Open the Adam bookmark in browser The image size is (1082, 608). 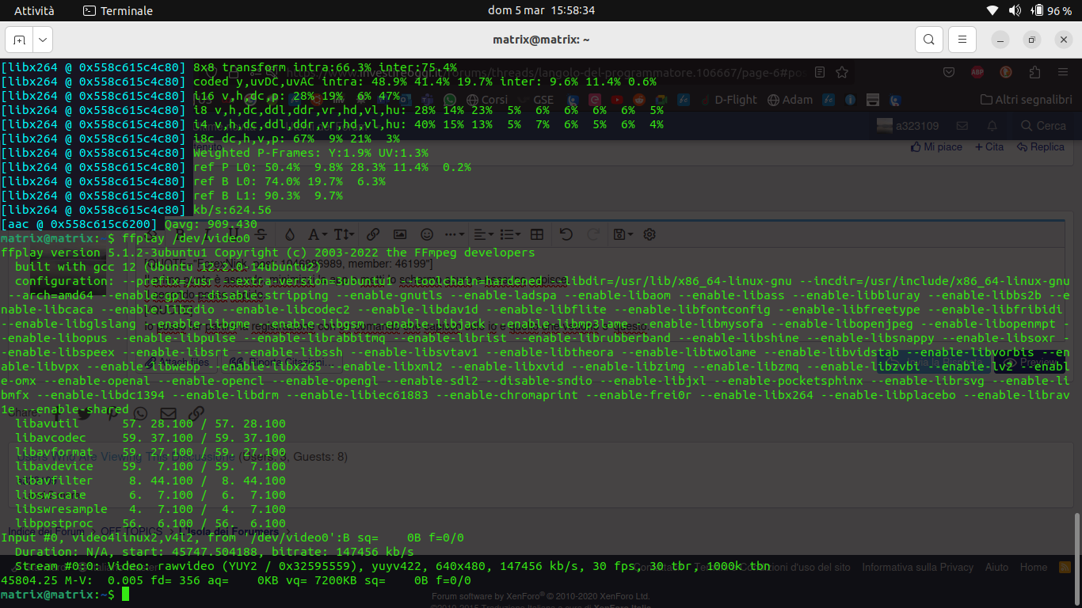tap(789, 100)
